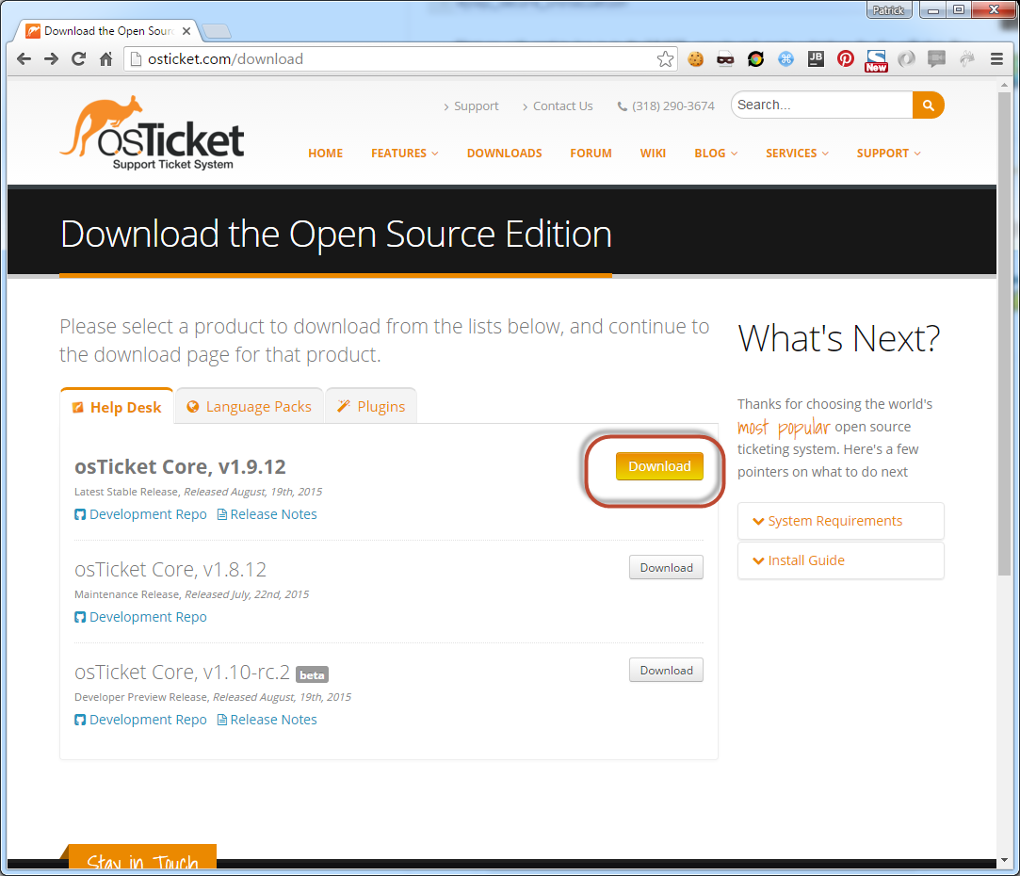The width and height of the screenshot is (1020, 876).
Task: Click the masked bandit extension icon
Action: 725,59
